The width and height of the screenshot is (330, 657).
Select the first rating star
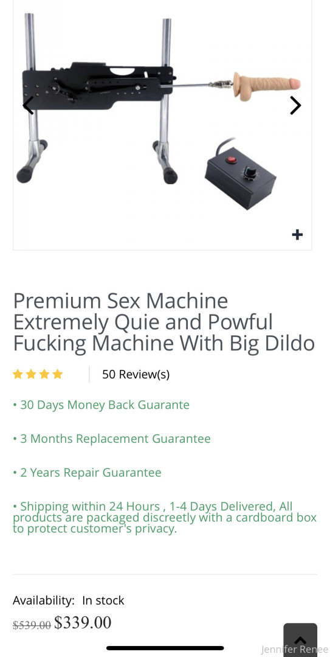(18, 374)
